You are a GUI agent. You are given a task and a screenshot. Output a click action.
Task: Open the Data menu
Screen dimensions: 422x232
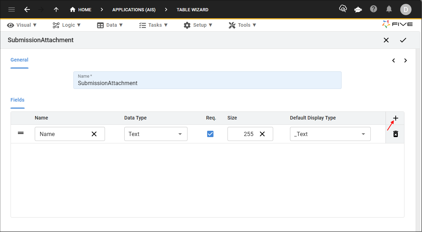coord(110,25)
